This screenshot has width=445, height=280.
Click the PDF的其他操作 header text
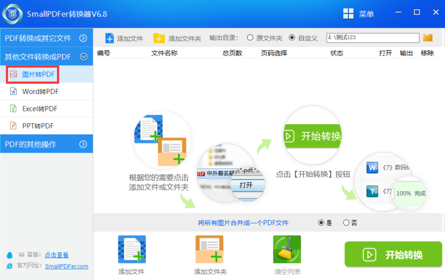[31, 144]
